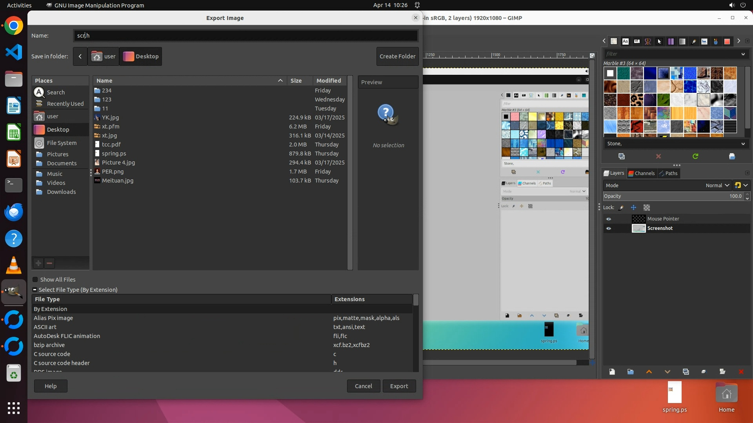Select the xt.jpg file in the list

point(109,136)
